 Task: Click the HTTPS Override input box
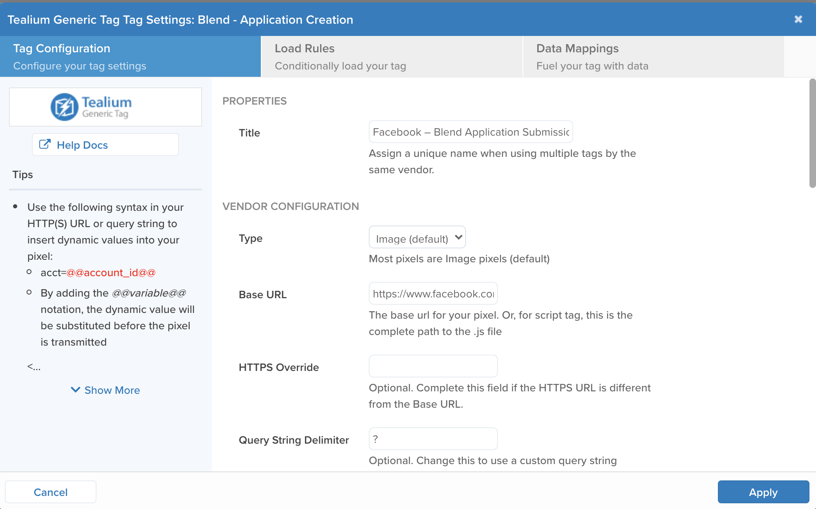[433, 366]
